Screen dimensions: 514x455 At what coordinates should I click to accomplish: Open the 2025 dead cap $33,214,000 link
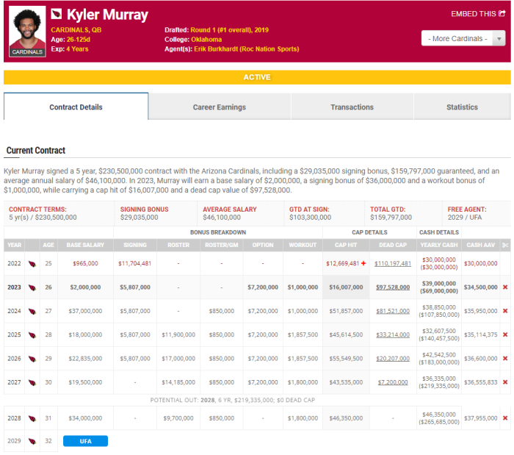pyautogui.click(x=393, y=334)
